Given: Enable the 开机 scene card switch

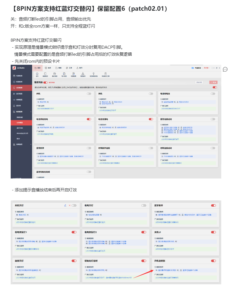Looking at the screenshot, I should (x=89, y=94).
